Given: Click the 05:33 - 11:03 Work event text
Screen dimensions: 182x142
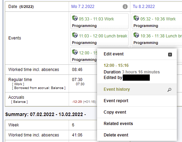Looking at the screenshot, I should coord(96,19).
